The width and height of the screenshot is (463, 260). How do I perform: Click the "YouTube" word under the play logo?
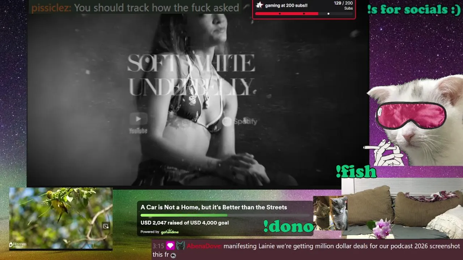[x=138, y=131]
